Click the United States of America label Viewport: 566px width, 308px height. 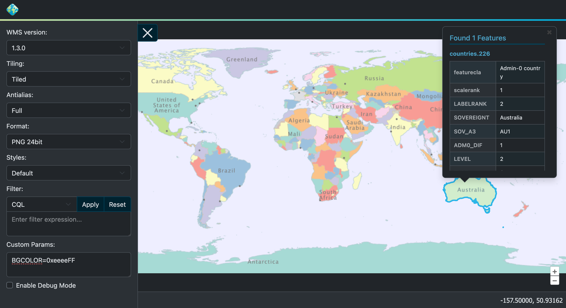[x=166, y=105]
